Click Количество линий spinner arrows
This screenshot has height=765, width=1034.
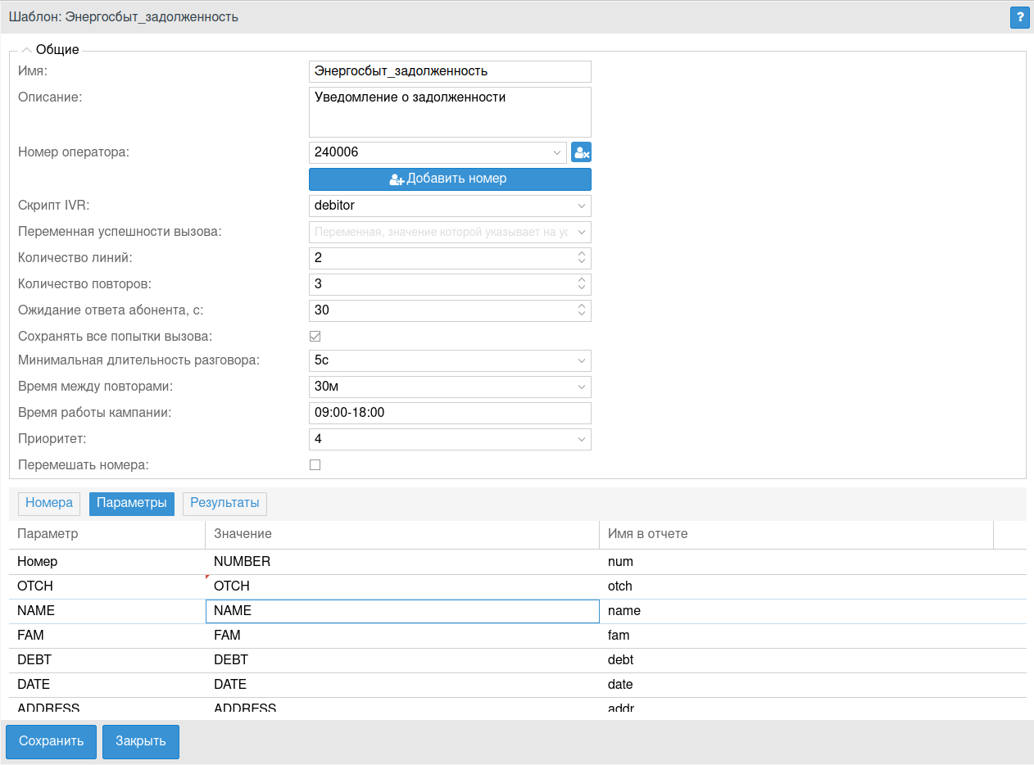pos(581,258)
